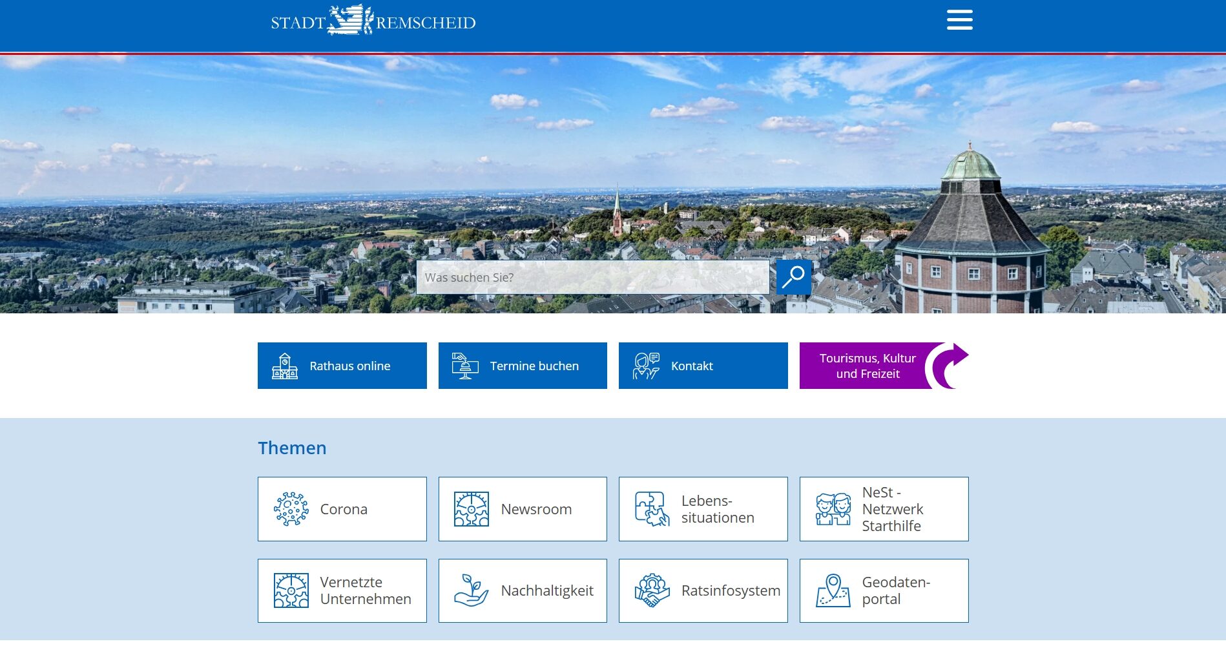
Task: Click the appointment booking monitor icon
Action: 464,366
